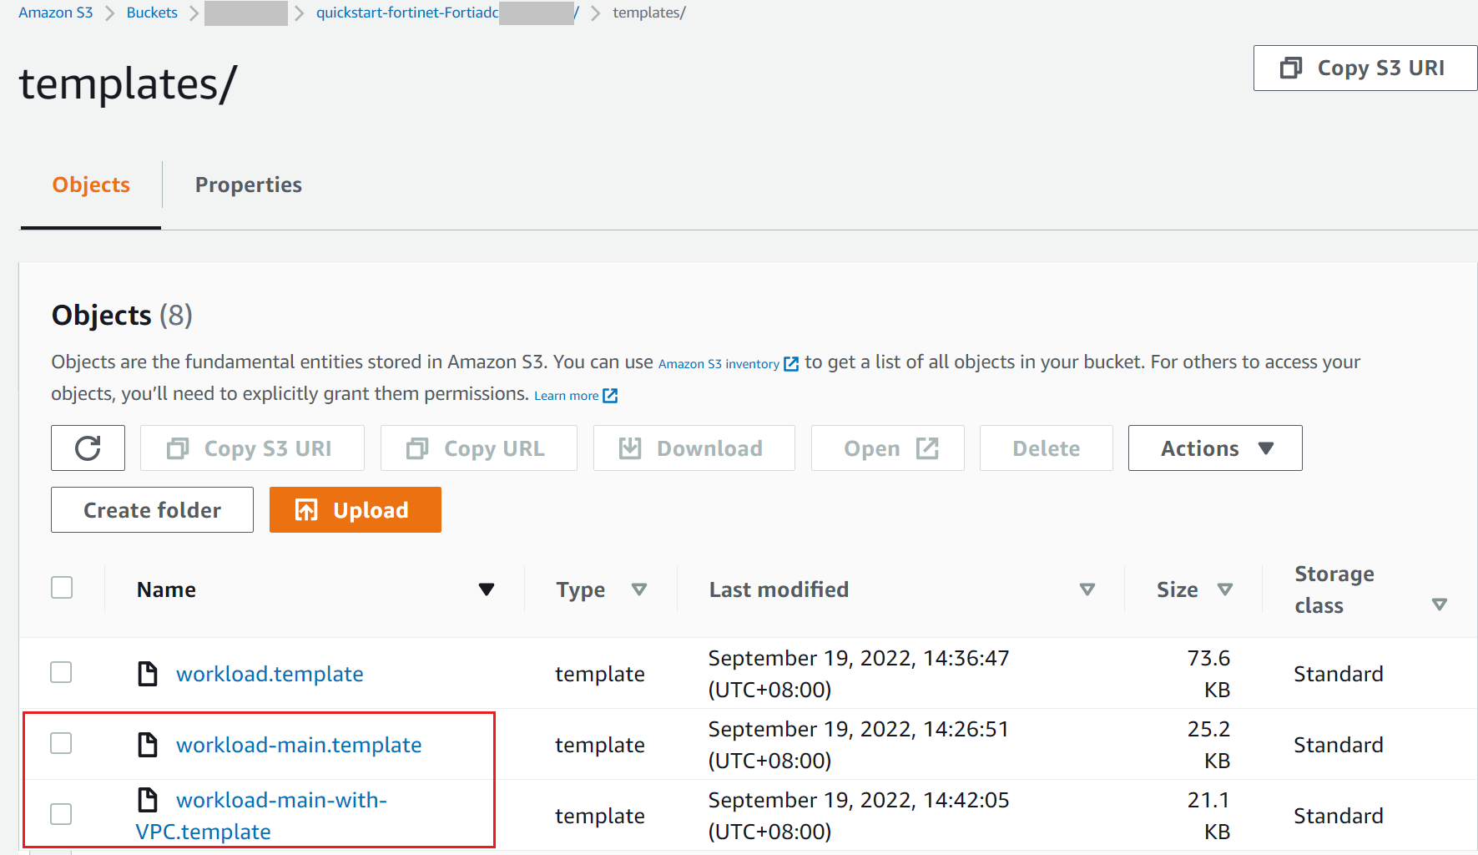Click the Name column header

(167, 589)
